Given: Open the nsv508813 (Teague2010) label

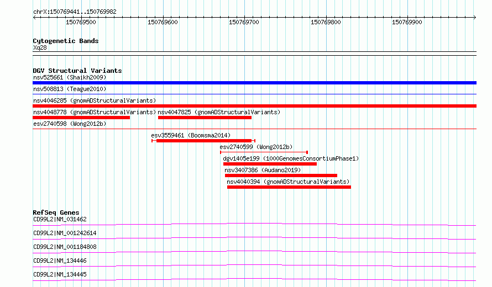Looking at the screenshot, I should pyautogui.click(x=70, y=89).
